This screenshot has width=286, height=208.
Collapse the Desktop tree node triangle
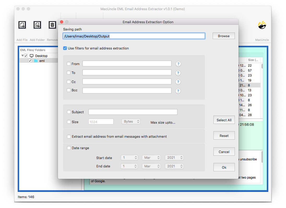pos(22,55)
